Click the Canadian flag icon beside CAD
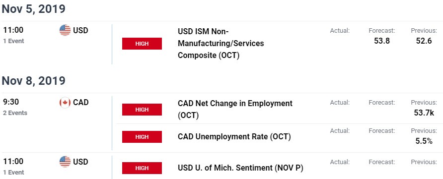Screen dimensions: 443x179 65,103
